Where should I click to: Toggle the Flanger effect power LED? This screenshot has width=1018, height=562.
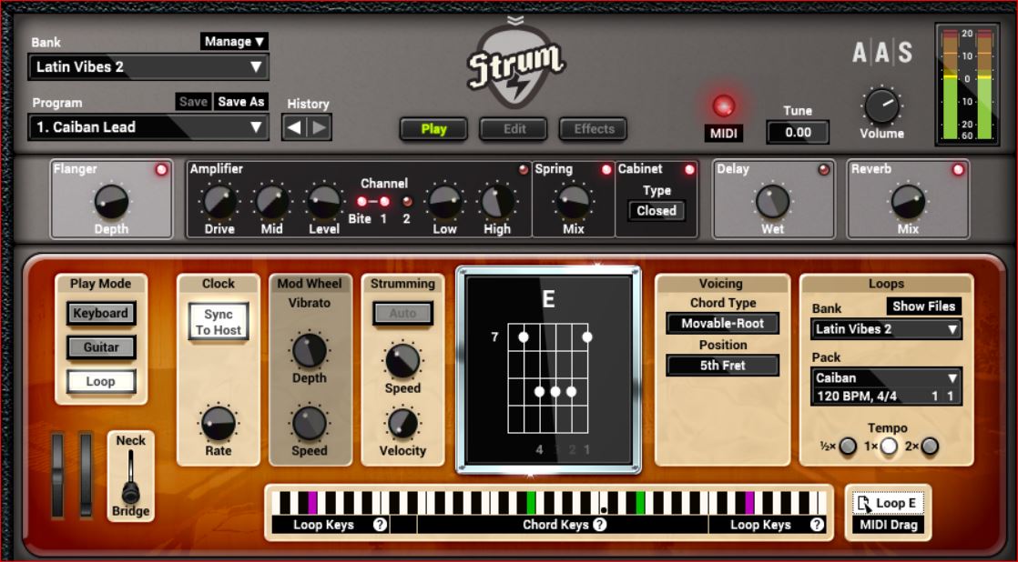point(161,170)
